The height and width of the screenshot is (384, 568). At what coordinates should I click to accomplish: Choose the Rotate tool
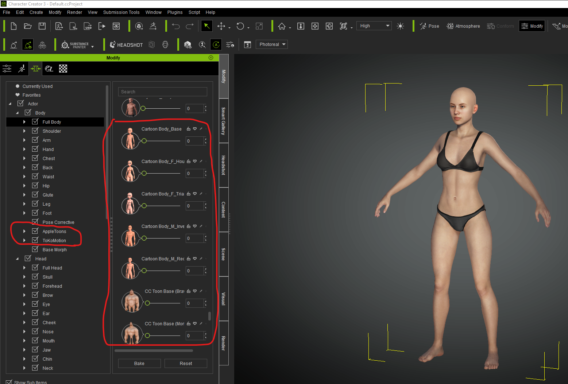tap(240, 26)
